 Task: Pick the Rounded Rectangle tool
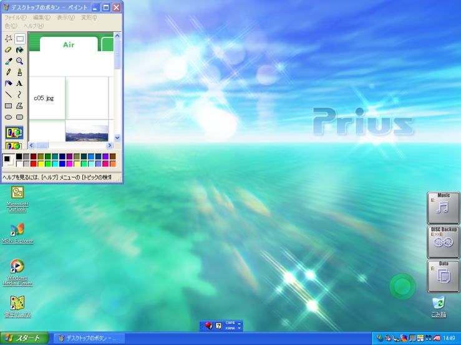pyautogui.click(x=20, y=117)
